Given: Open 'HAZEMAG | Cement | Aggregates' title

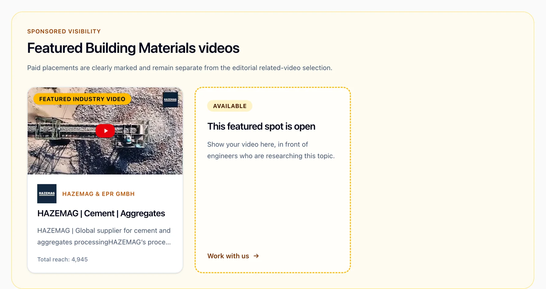Looking at the screenshot, I should (x=101, y=213).
